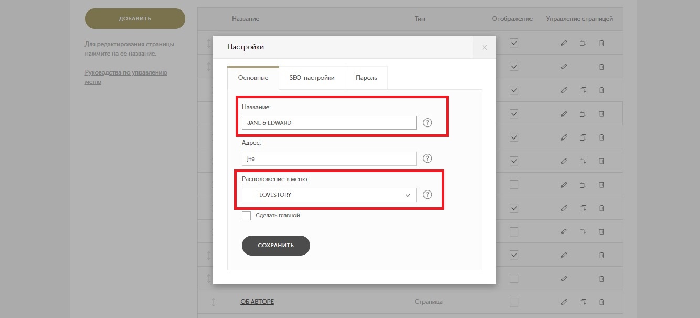Toggle display checkbox for ОБ АВТОРЕ page

coord(514,302)
